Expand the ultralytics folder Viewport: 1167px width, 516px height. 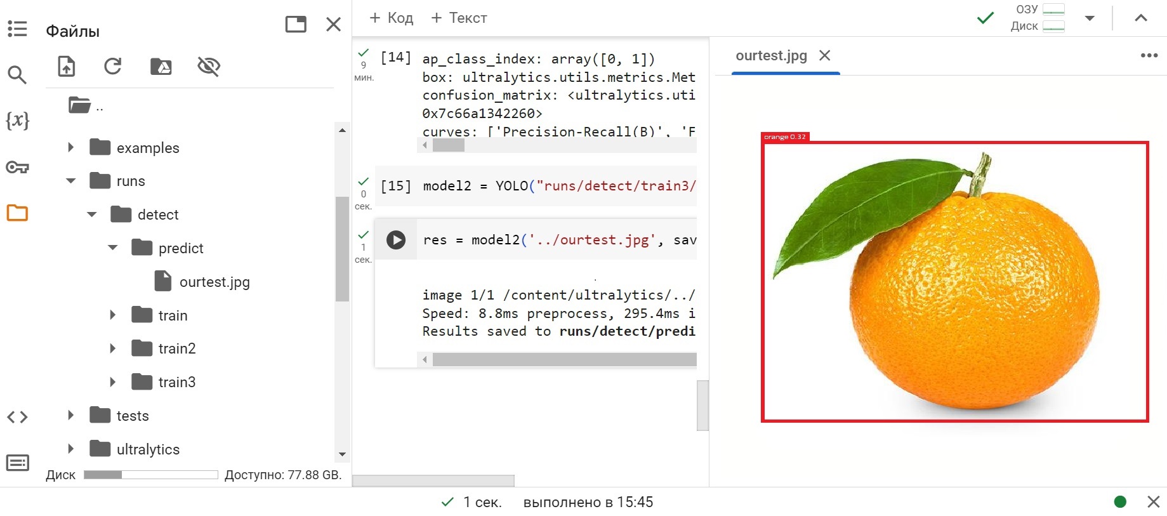coord(70,449)
